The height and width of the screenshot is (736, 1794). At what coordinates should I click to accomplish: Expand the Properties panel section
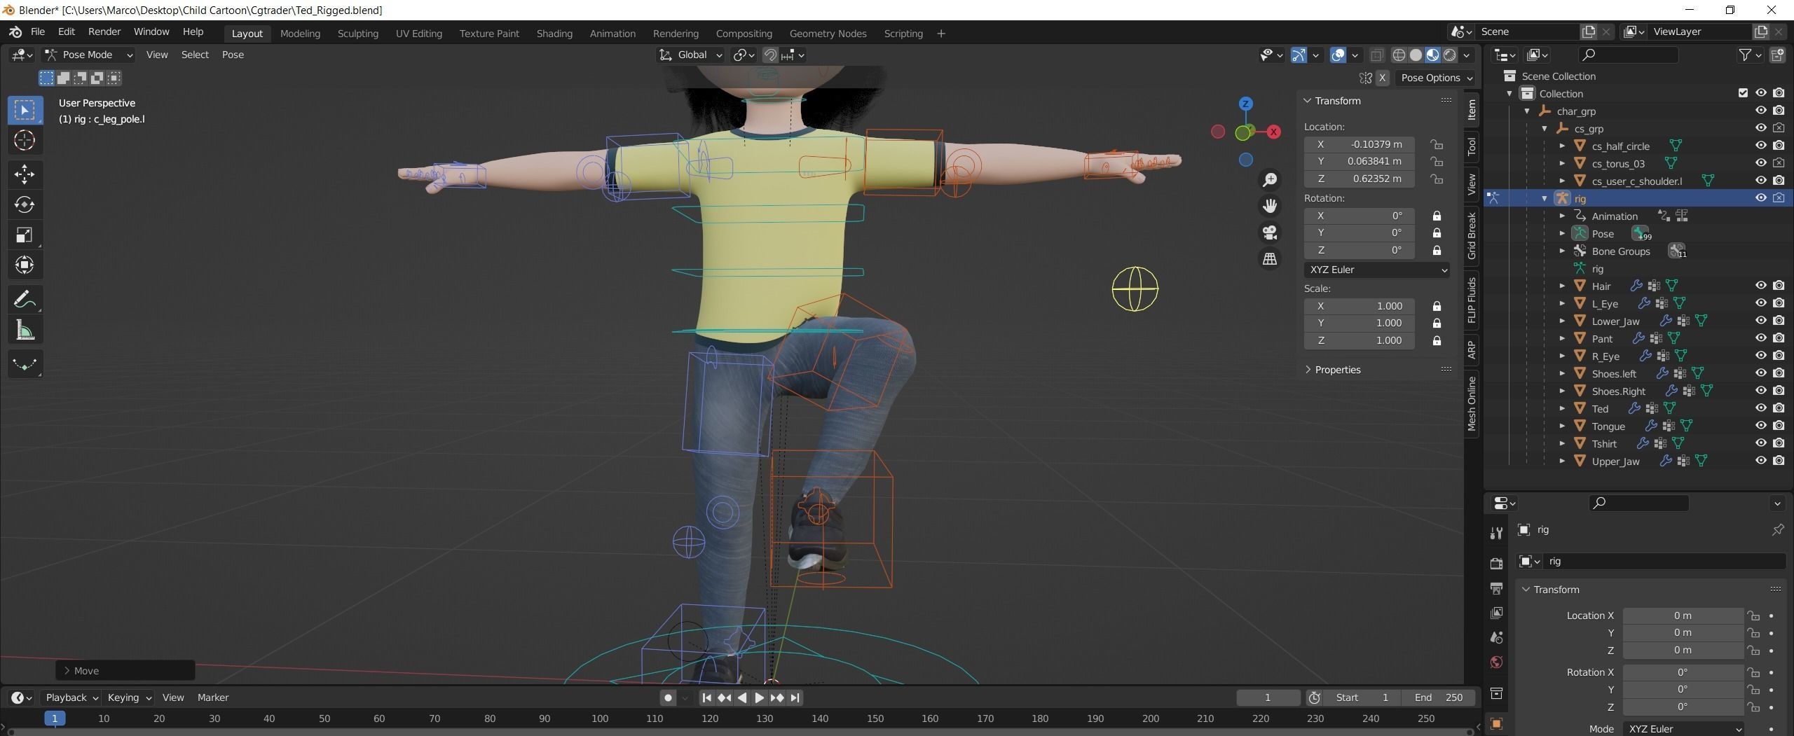click(x=1336, y=370)
